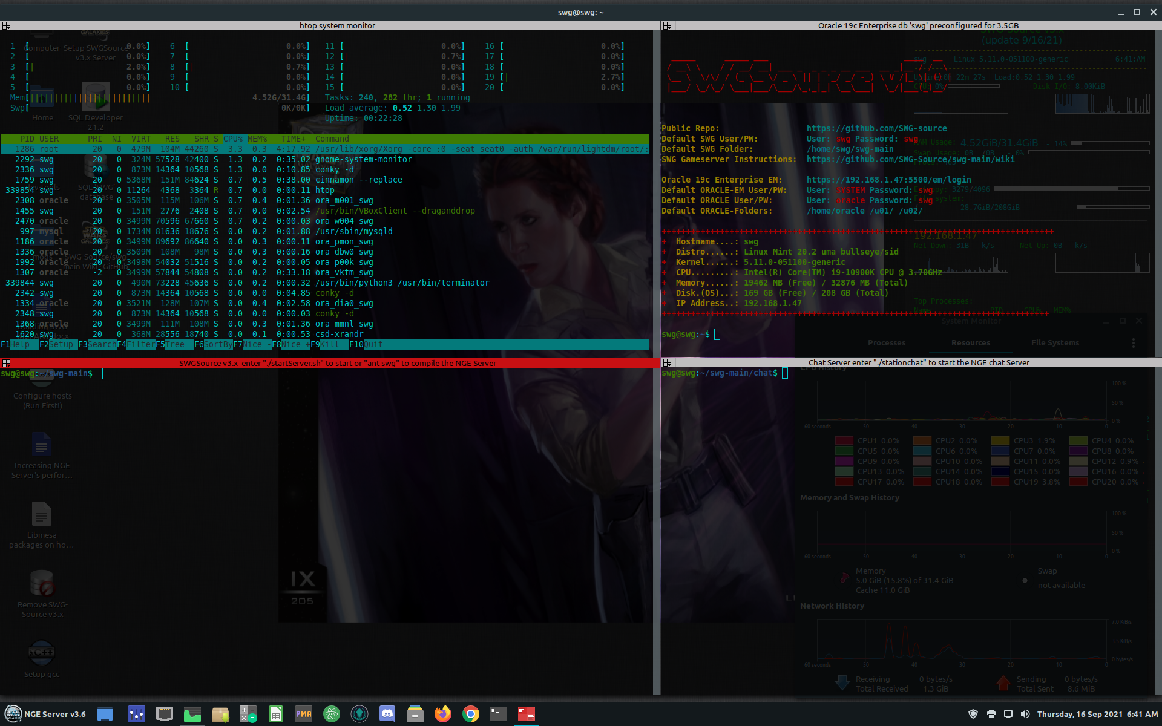
Task: Click the volume icon in the system tray
Action: pyautogui.click(x=1026, y=714)
